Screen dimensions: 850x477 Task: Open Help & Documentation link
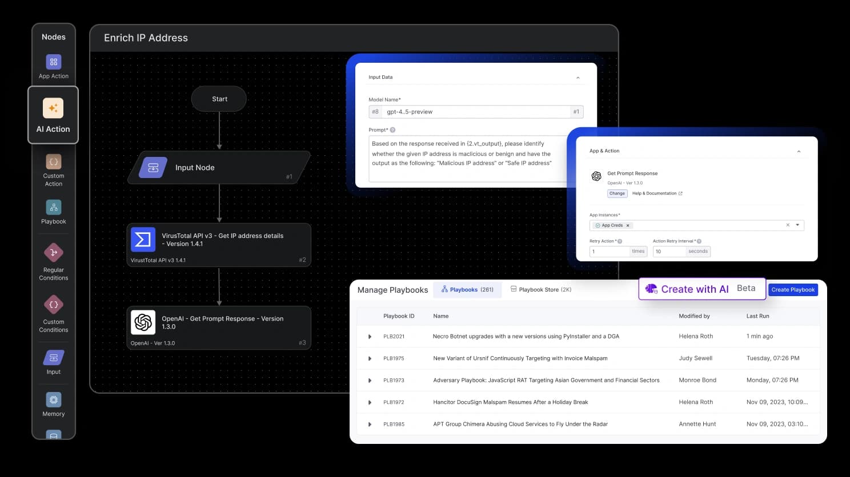click(657, 193)
